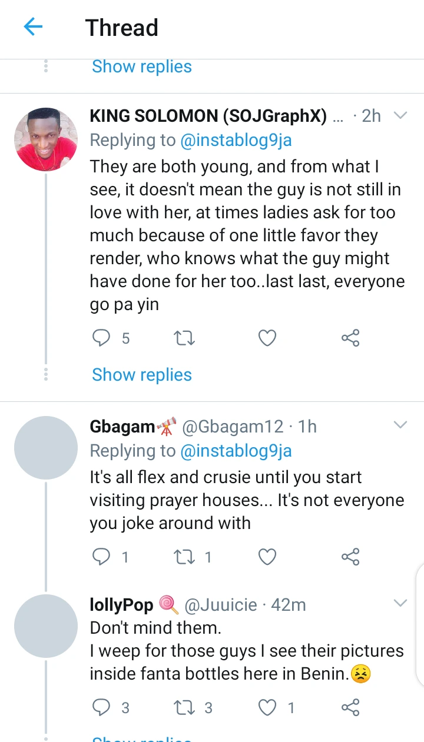The image size is (424, 742).
Task: Tap the back arrow icon
Action: pyautogui.click(x=33, y=27)
